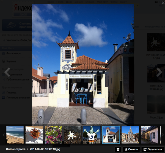Select the colorful street houses thumbnail
This screenshot has width=165, height=153.
click(149, 135)
